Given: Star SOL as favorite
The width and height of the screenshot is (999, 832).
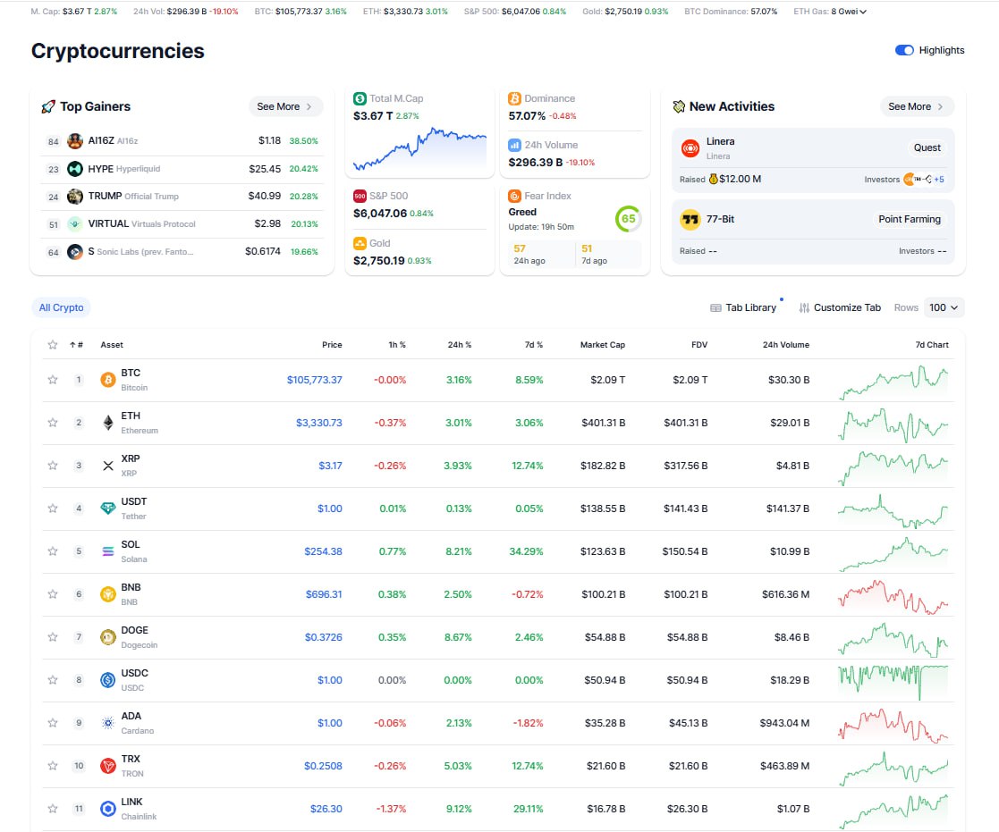Looking at the screenshot, I should (53, 551).
